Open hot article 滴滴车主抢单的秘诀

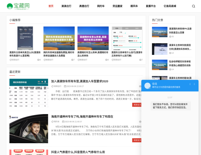[180, 78]
